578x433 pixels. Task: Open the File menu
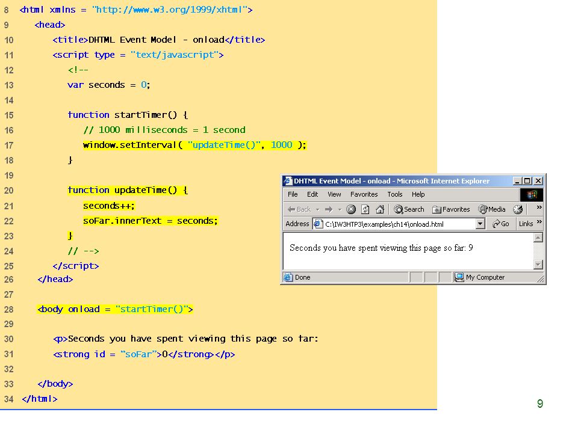click(x=293, y=194)
